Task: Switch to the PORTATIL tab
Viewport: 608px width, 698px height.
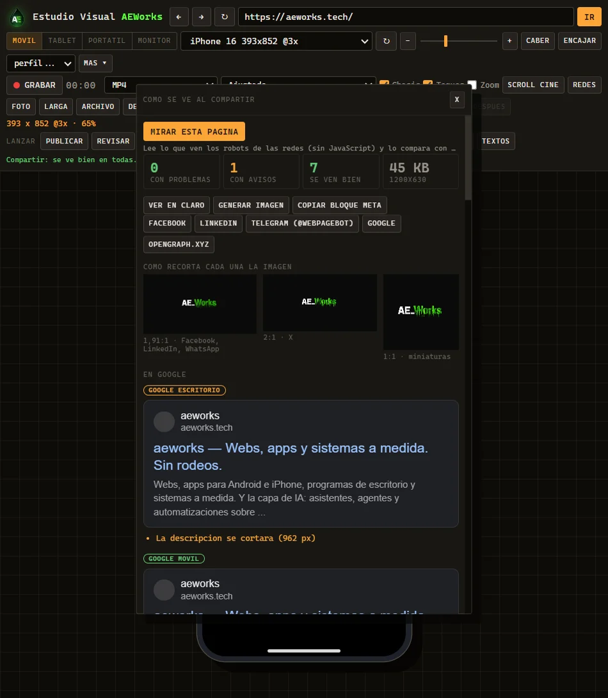Action: pos(107,40)
